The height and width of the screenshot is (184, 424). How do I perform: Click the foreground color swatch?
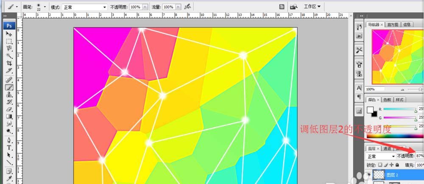(x=370, y=110)
